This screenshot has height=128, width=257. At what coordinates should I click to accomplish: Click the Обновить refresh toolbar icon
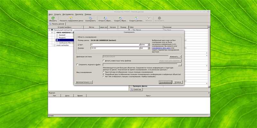(53, 18)
